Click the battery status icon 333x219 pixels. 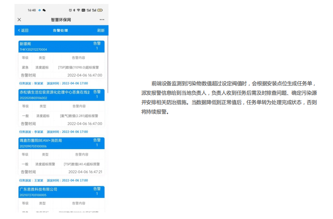pos(100,10)
